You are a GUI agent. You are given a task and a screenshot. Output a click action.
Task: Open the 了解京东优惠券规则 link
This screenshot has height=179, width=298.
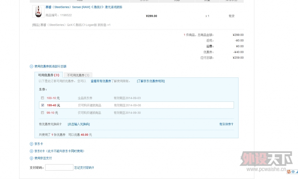click(151, 81)
